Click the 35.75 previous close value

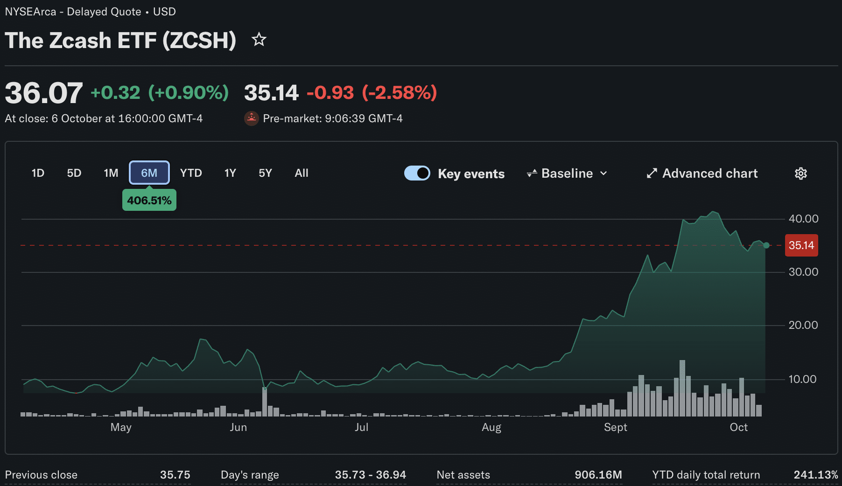pos(175,475)
